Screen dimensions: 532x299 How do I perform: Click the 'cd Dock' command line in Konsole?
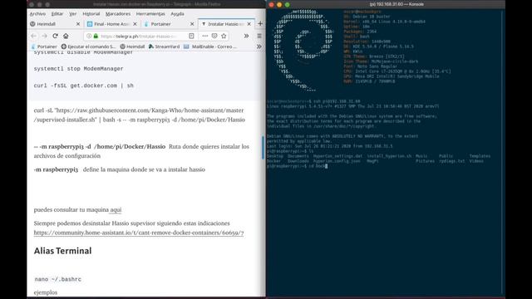[x=298, y=166]
